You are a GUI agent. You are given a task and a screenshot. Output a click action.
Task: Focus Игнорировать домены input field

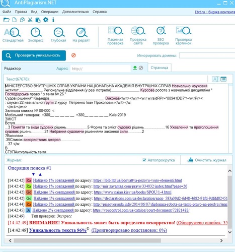pos(207,55)
